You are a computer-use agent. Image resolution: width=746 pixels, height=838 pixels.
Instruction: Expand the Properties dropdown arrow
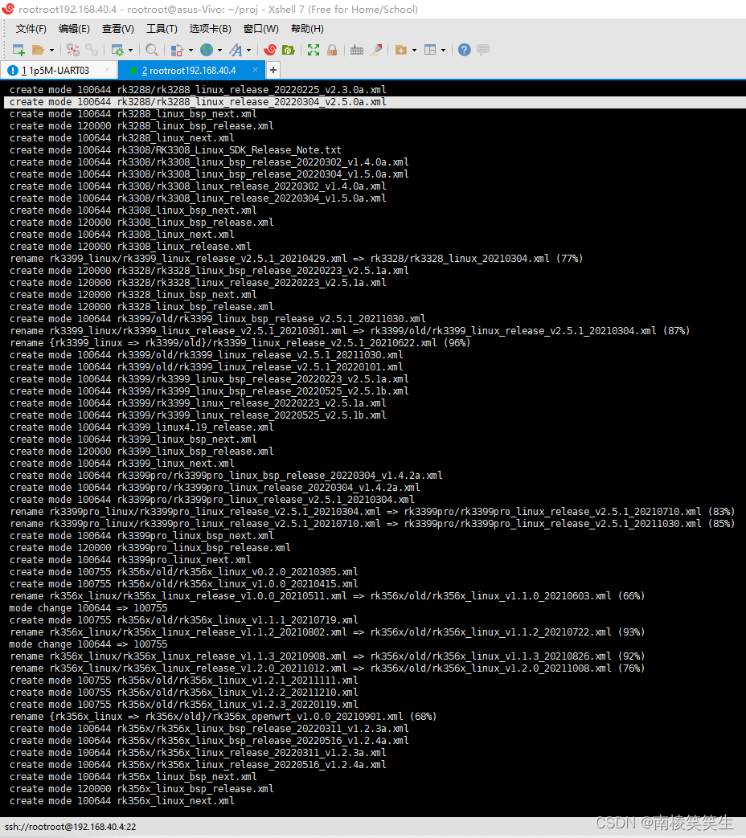pyautogui.click(x=130, y=51)
